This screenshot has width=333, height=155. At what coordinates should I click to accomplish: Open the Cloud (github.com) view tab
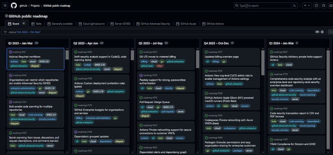point(92,24)
